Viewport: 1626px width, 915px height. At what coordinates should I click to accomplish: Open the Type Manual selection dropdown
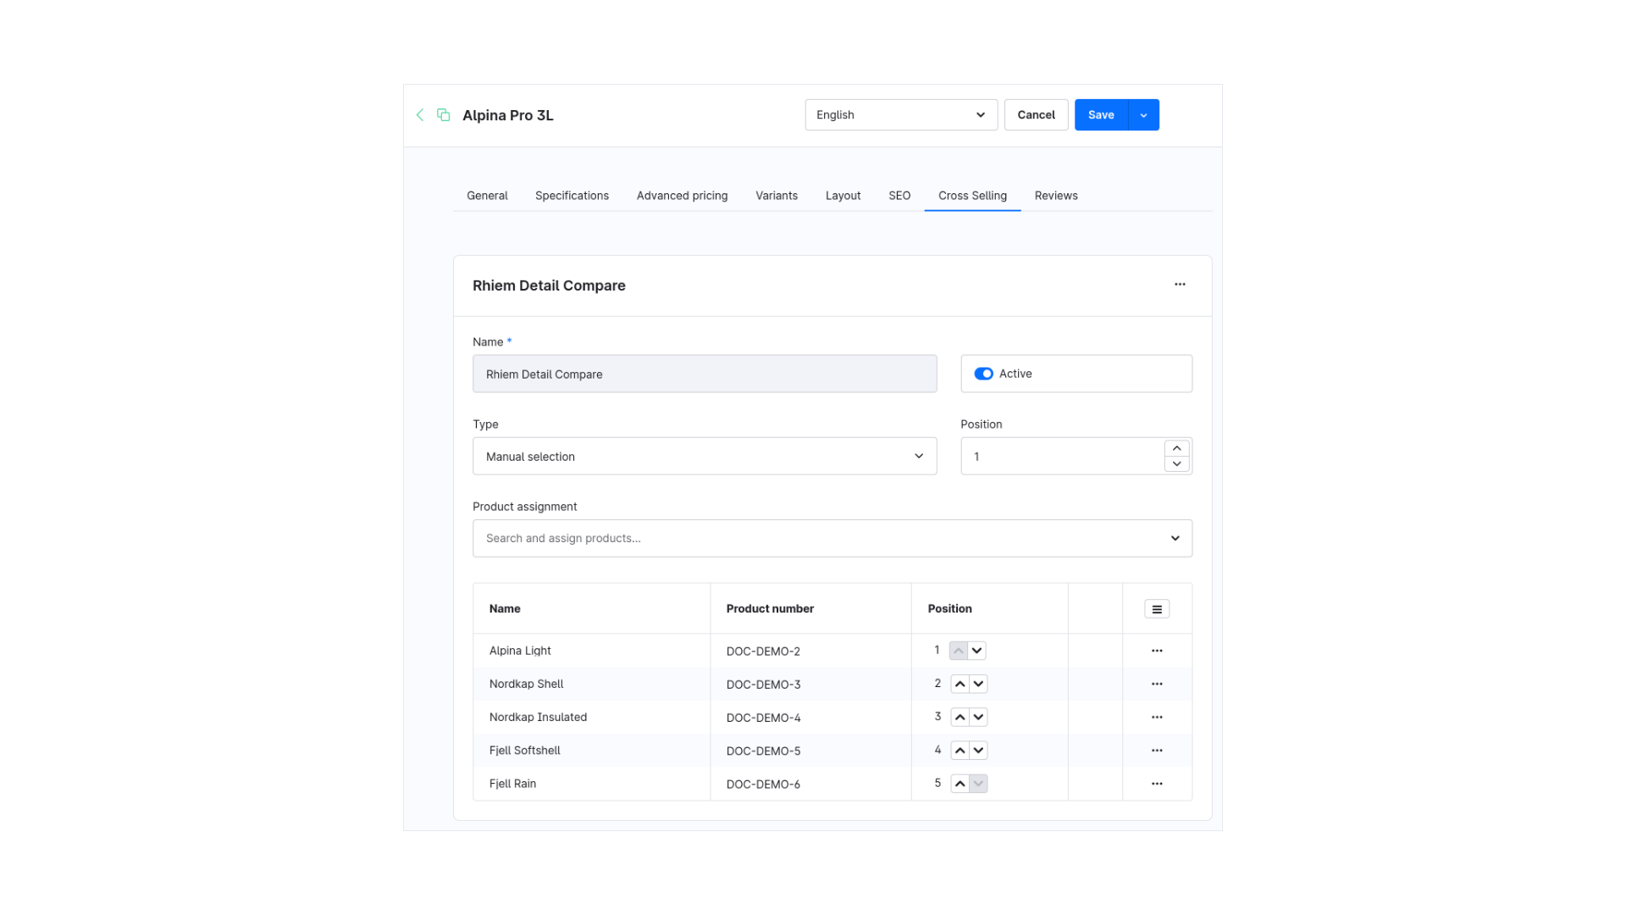tap(705, 456)
